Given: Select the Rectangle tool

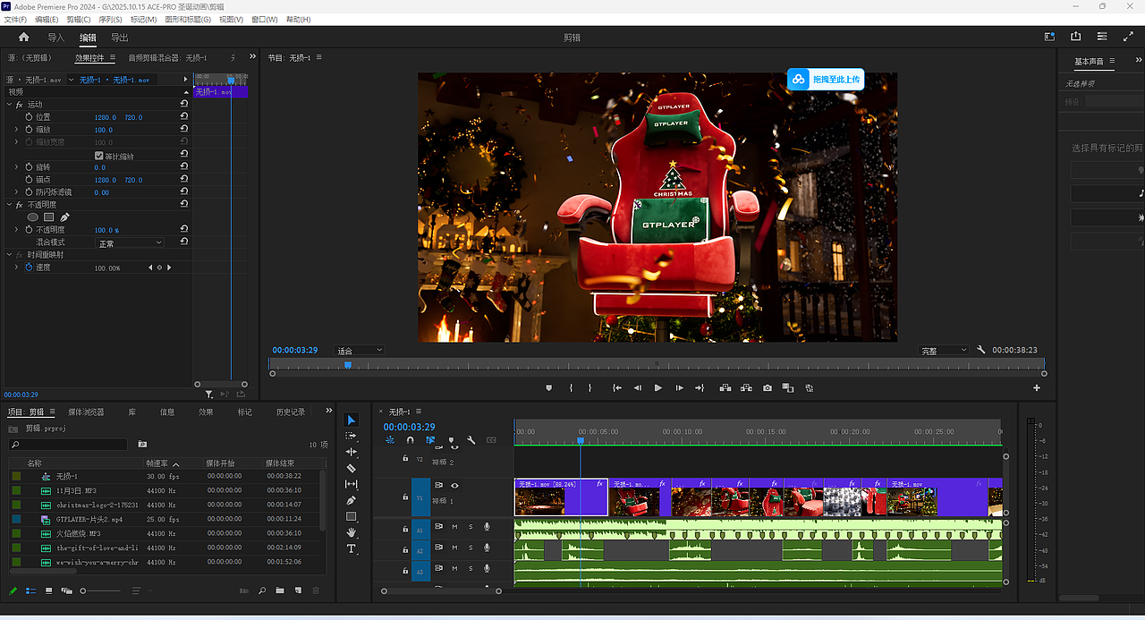Looking at the screenshot, I should point(352,517).
